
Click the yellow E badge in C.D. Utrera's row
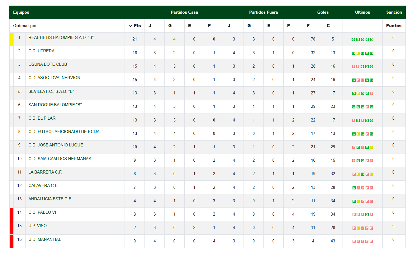(358, 53)
